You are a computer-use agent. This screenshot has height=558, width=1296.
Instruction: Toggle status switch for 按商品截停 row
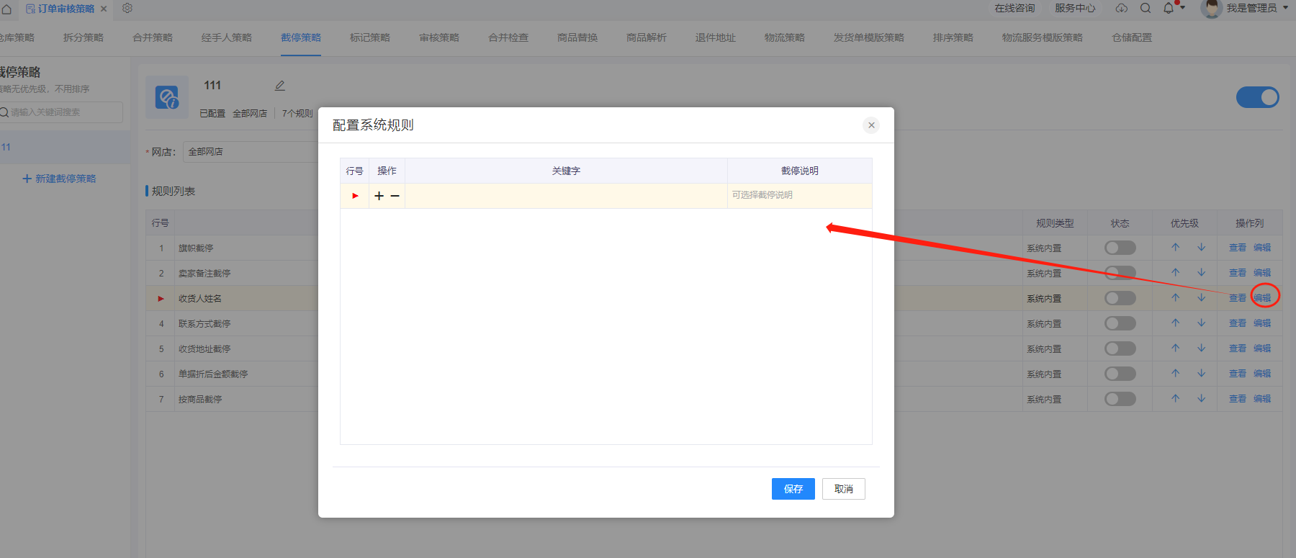(x=1120, y=399)
